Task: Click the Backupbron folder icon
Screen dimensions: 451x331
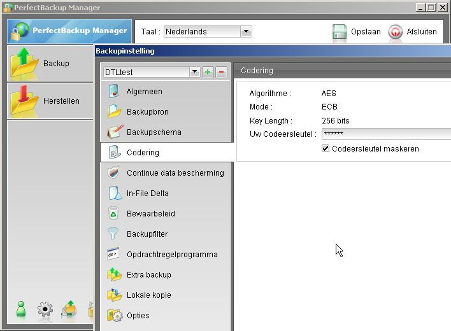Action: pyautogui.click(x=114, y=111)
